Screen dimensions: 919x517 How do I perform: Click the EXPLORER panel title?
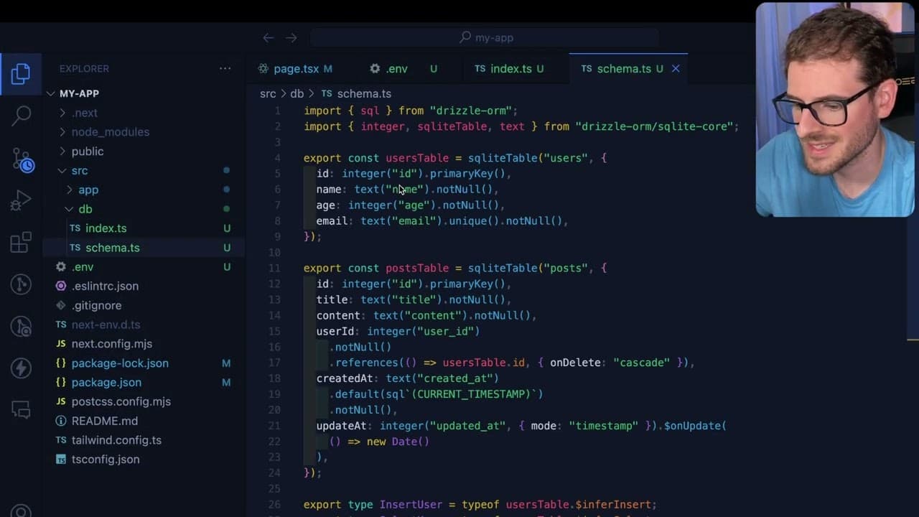click(84, 69)
